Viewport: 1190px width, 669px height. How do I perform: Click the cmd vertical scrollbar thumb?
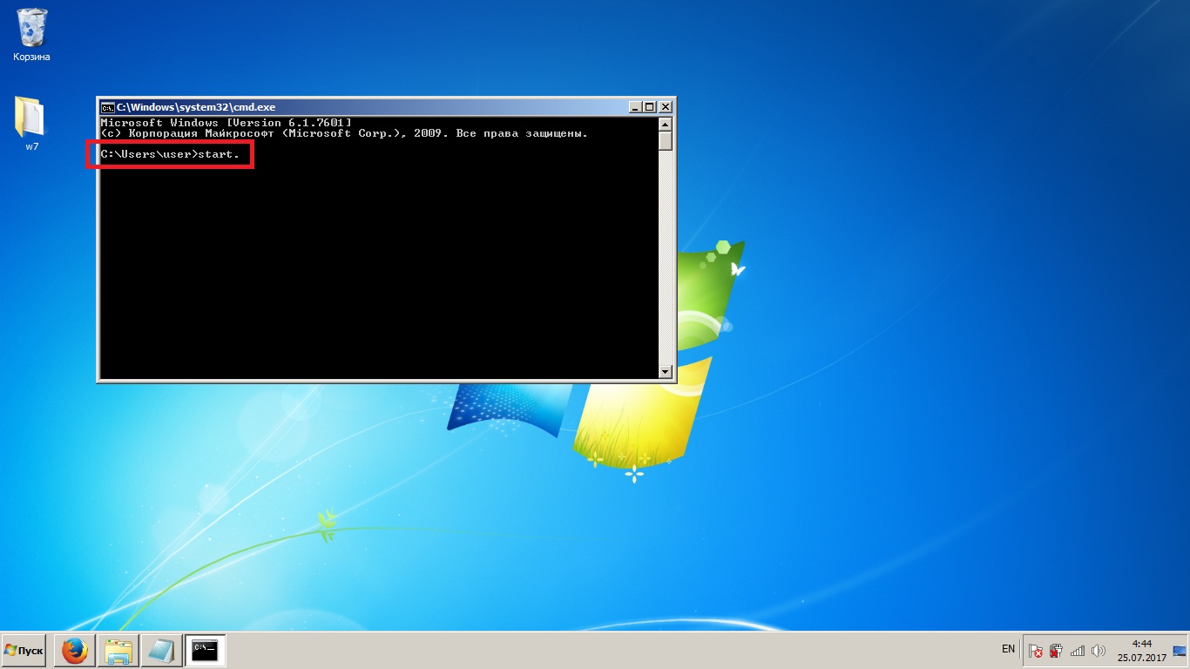pos(666,141)
